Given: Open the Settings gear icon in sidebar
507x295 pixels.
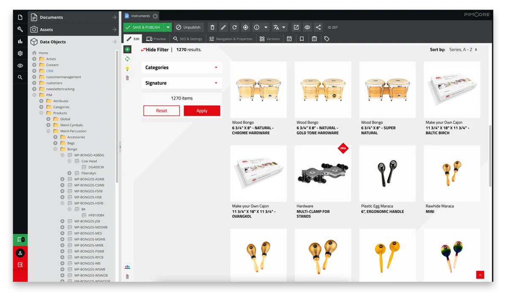Looking at the screenshot, I should [x=20, y=54].
